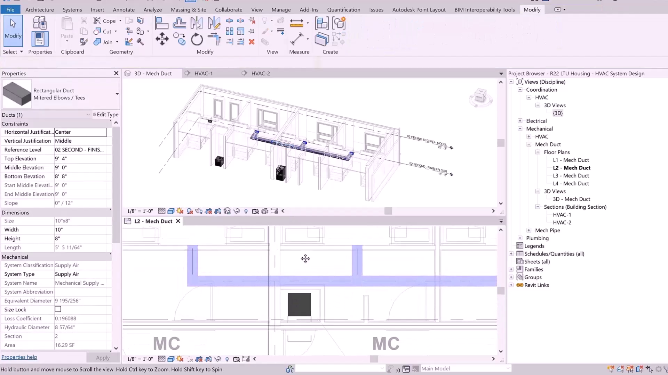Click the Delete tool red X icon
This screenshot has height=375, width=668.
click(252, 42)
